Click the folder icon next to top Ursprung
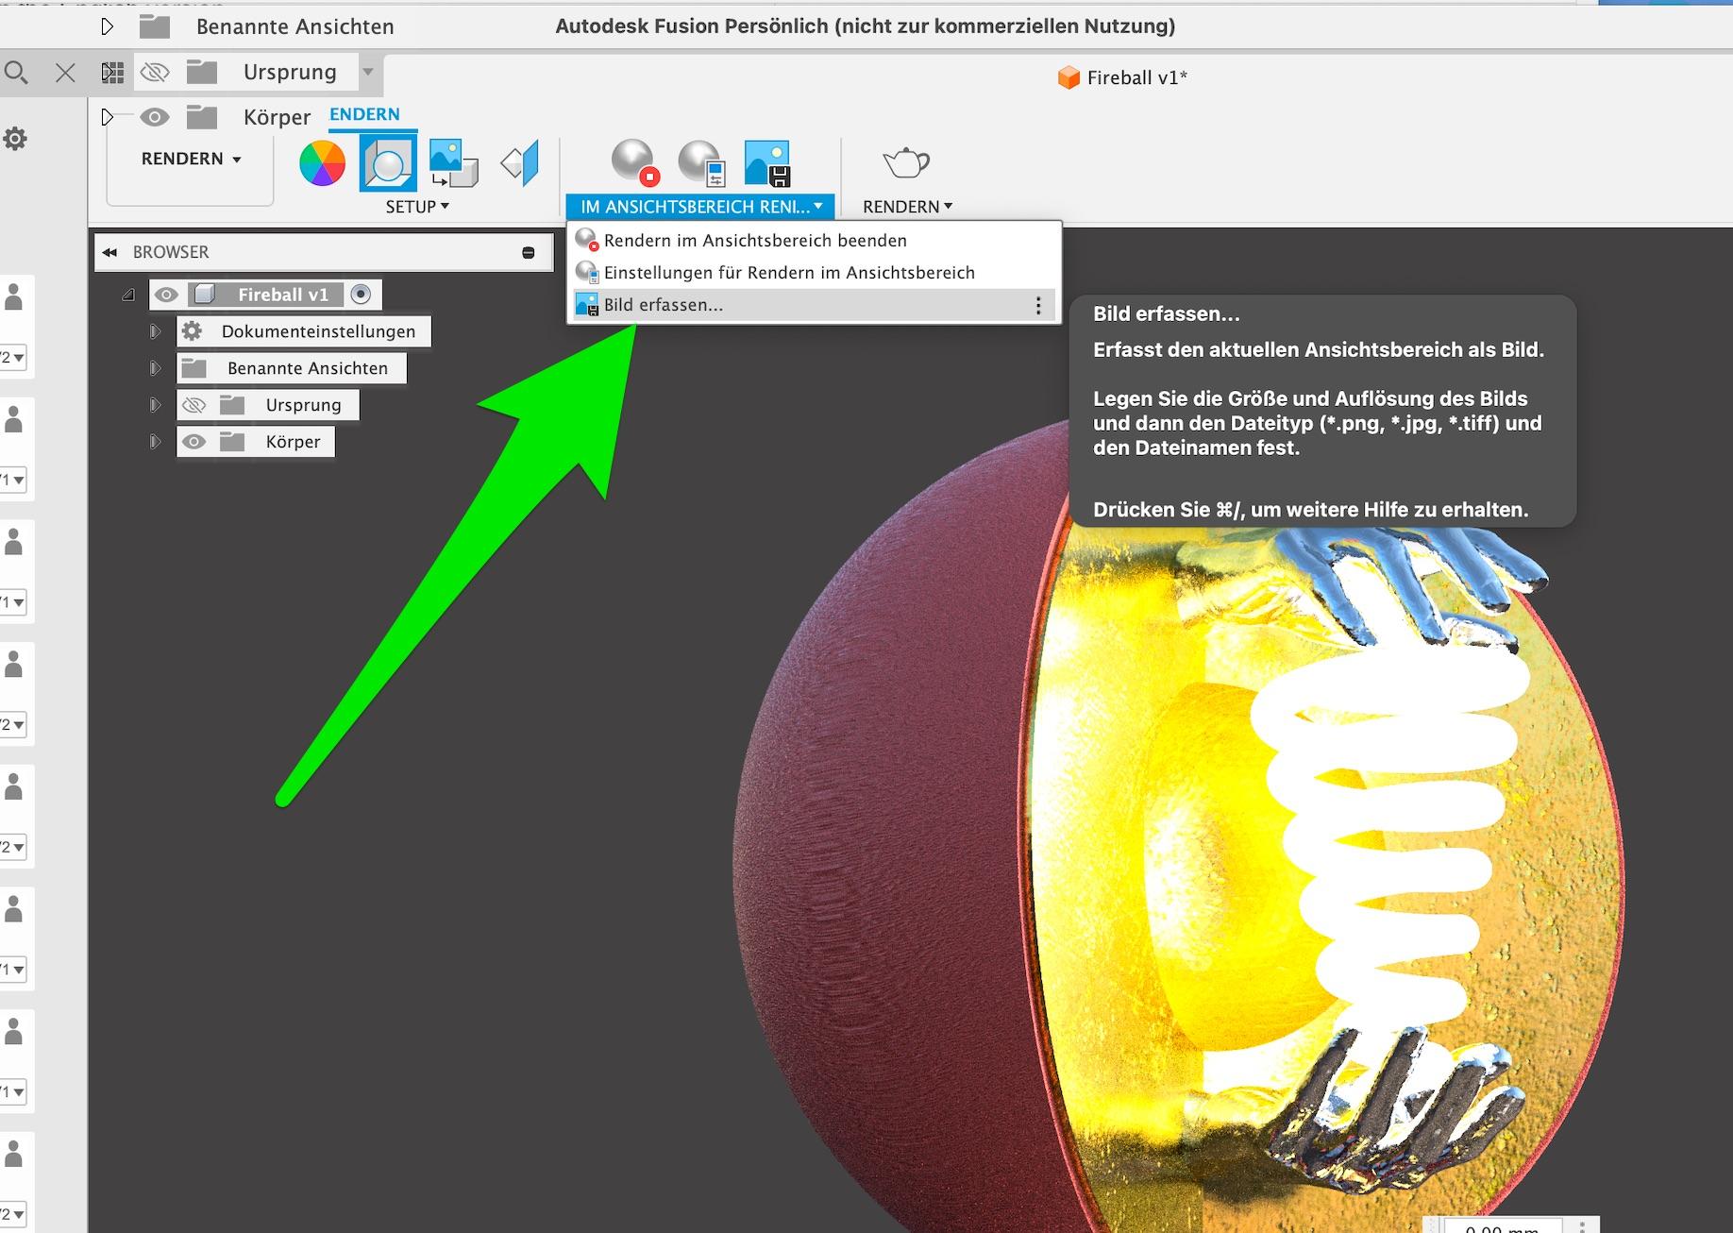This screenshot has width=1733, height=1233. [202, 72]
